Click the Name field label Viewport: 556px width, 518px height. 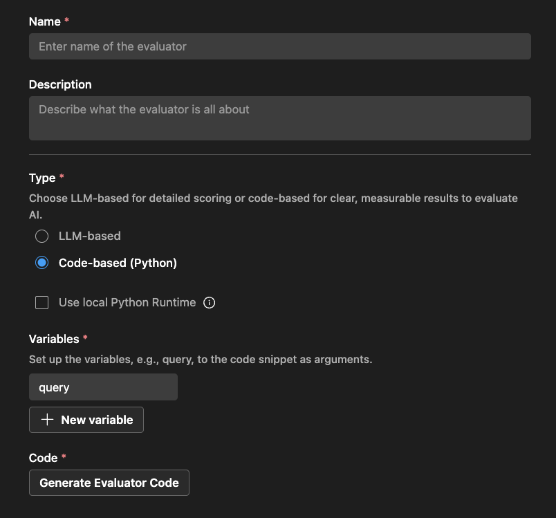click(42, 21)
